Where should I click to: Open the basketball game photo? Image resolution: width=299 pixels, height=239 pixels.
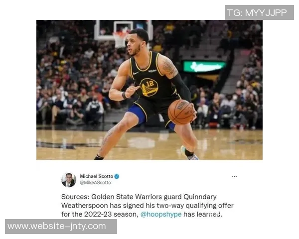[149, 90]
